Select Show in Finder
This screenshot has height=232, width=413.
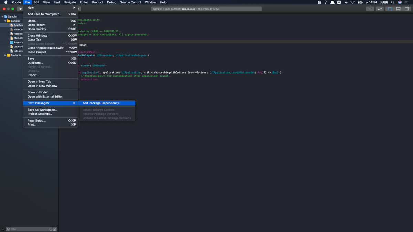point(51,92)
